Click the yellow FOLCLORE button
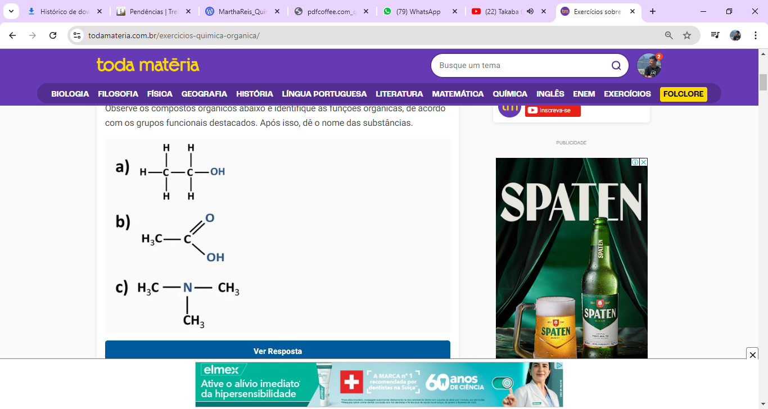 pos(683,94)
